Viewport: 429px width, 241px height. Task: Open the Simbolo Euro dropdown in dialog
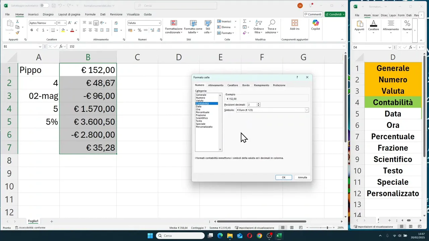point(307,110)
